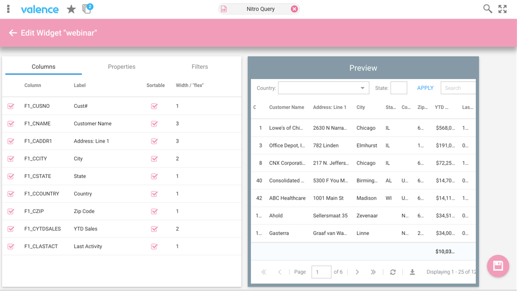Uncheck the F1_CLASTACT column visibility checkbox

click(x=11, y=246)
